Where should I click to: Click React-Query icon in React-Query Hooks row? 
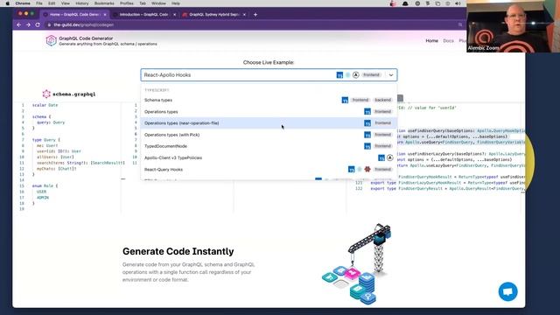tap(367, 169)
